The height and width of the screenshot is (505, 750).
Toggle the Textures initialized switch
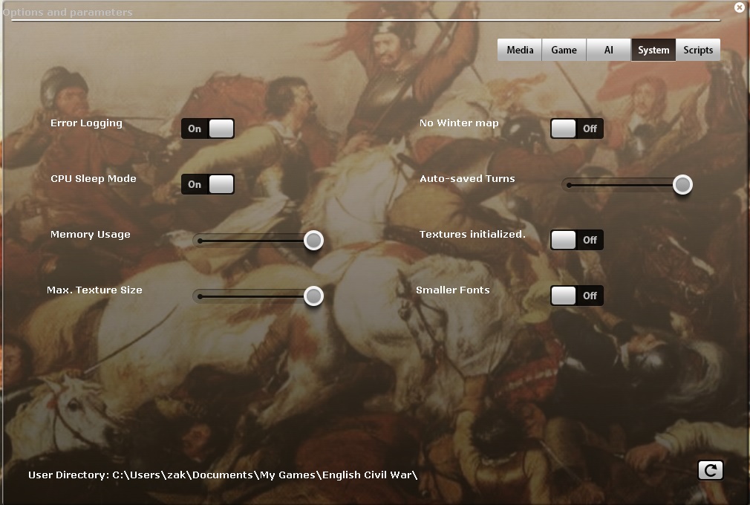point(577,240)
